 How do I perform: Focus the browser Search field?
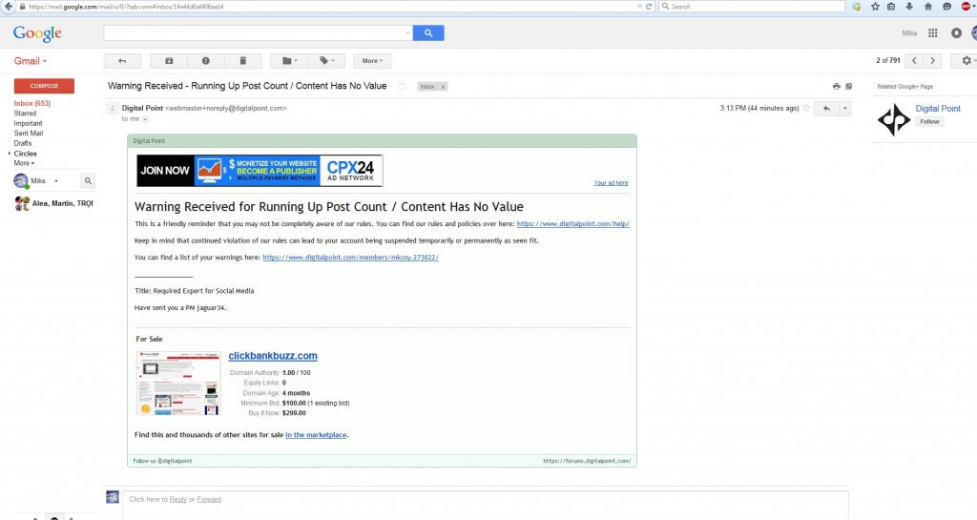(x=752, y=7)
